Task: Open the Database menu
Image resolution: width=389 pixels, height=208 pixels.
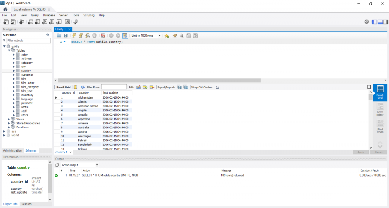Action: [49, 15]
